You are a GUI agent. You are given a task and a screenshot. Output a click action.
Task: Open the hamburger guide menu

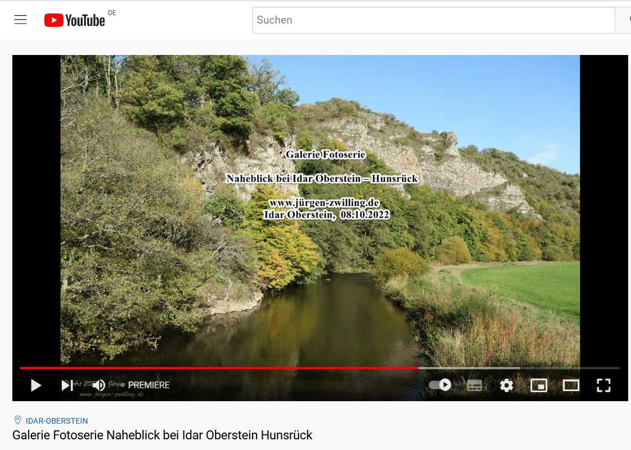pos(21,20)
